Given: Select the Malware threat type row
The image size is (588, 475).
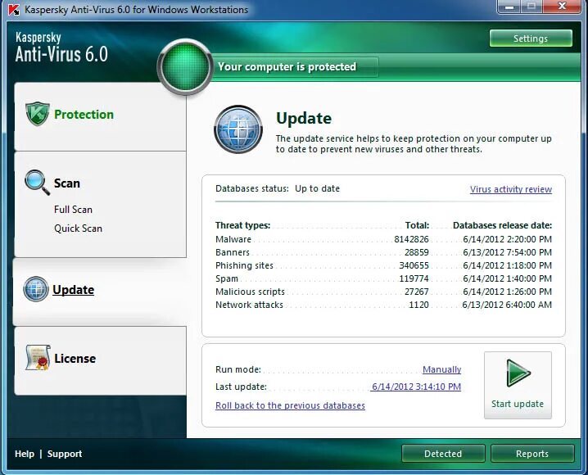Looking at the screenshot, I should [x=383, y=239].
